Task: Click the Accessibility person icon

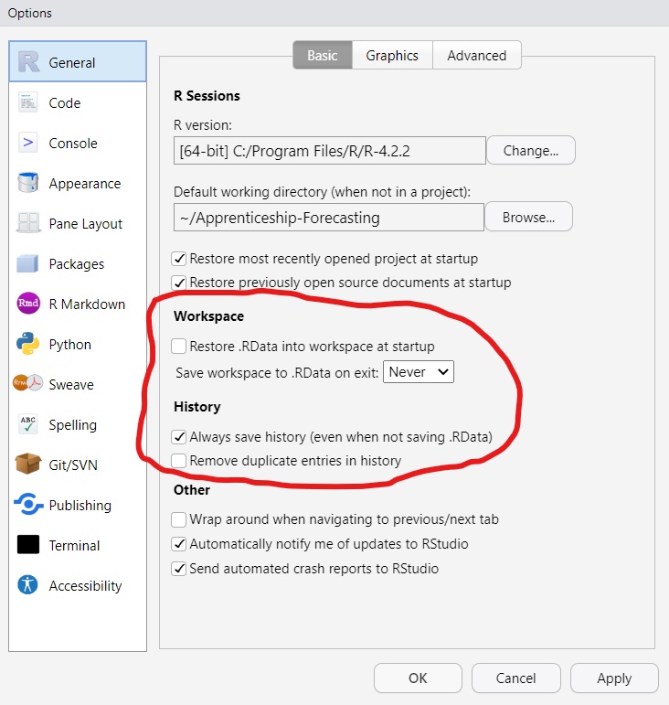Action: tap(28, 585)
